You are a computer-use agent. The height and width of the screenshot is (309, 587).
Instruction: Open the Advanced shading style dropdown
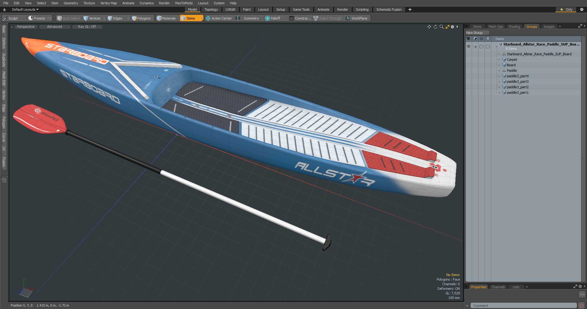54,27
